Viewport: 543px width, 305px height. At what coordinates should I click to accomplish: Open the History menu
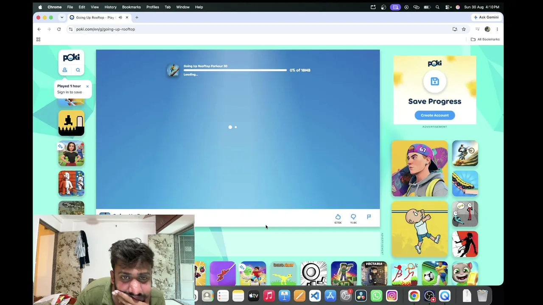(x=110, y=7)
